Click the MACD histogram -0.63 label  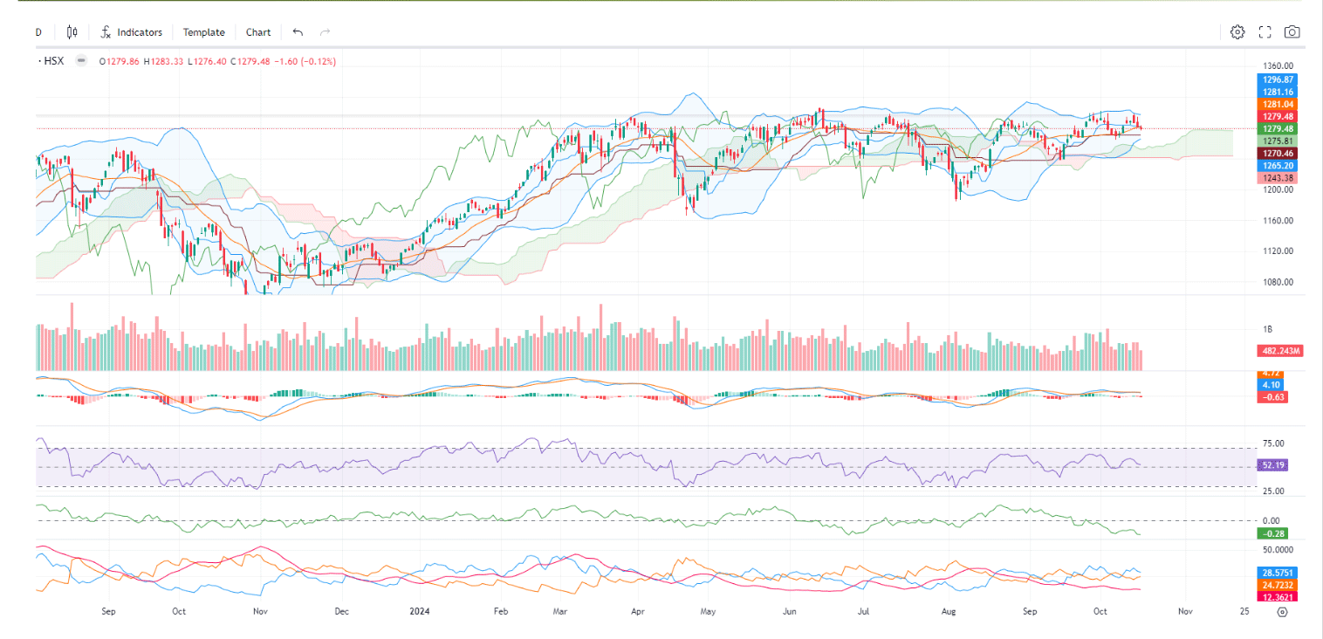[1272, 397]
